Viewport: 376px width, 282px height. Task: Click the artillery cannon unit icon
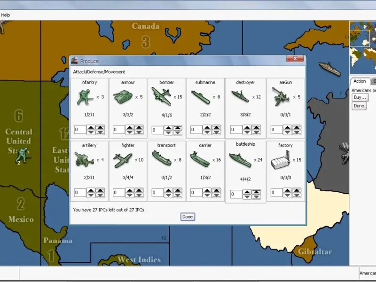click(x=84, y=159)
